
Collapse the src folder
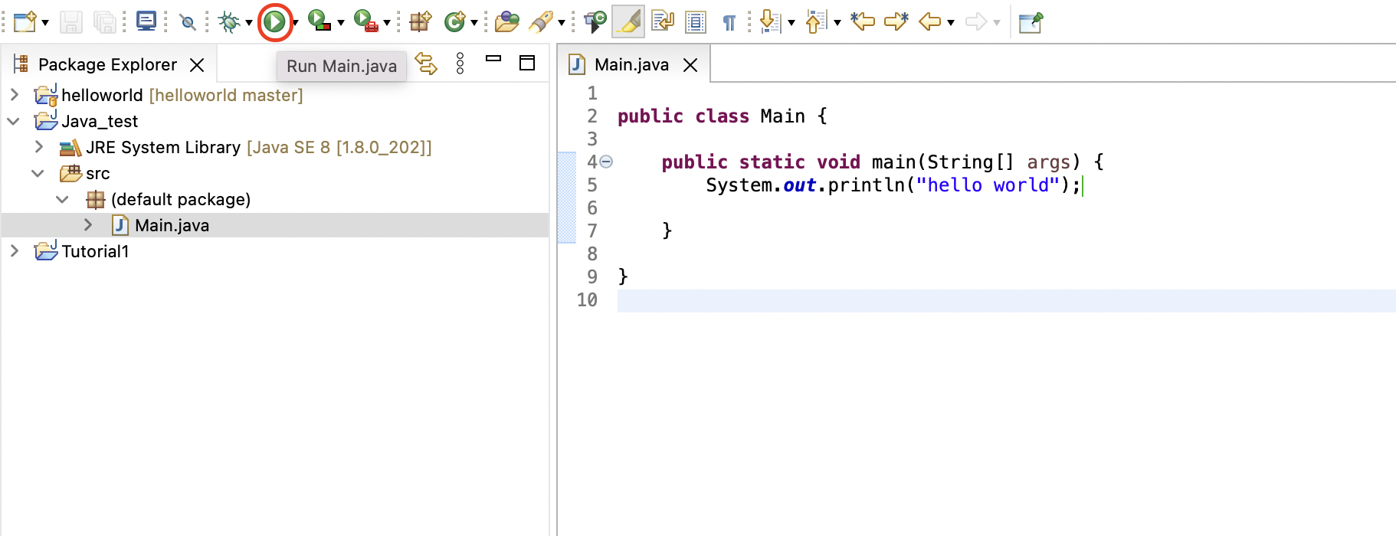pyautogui.click(x=38, y=173)
